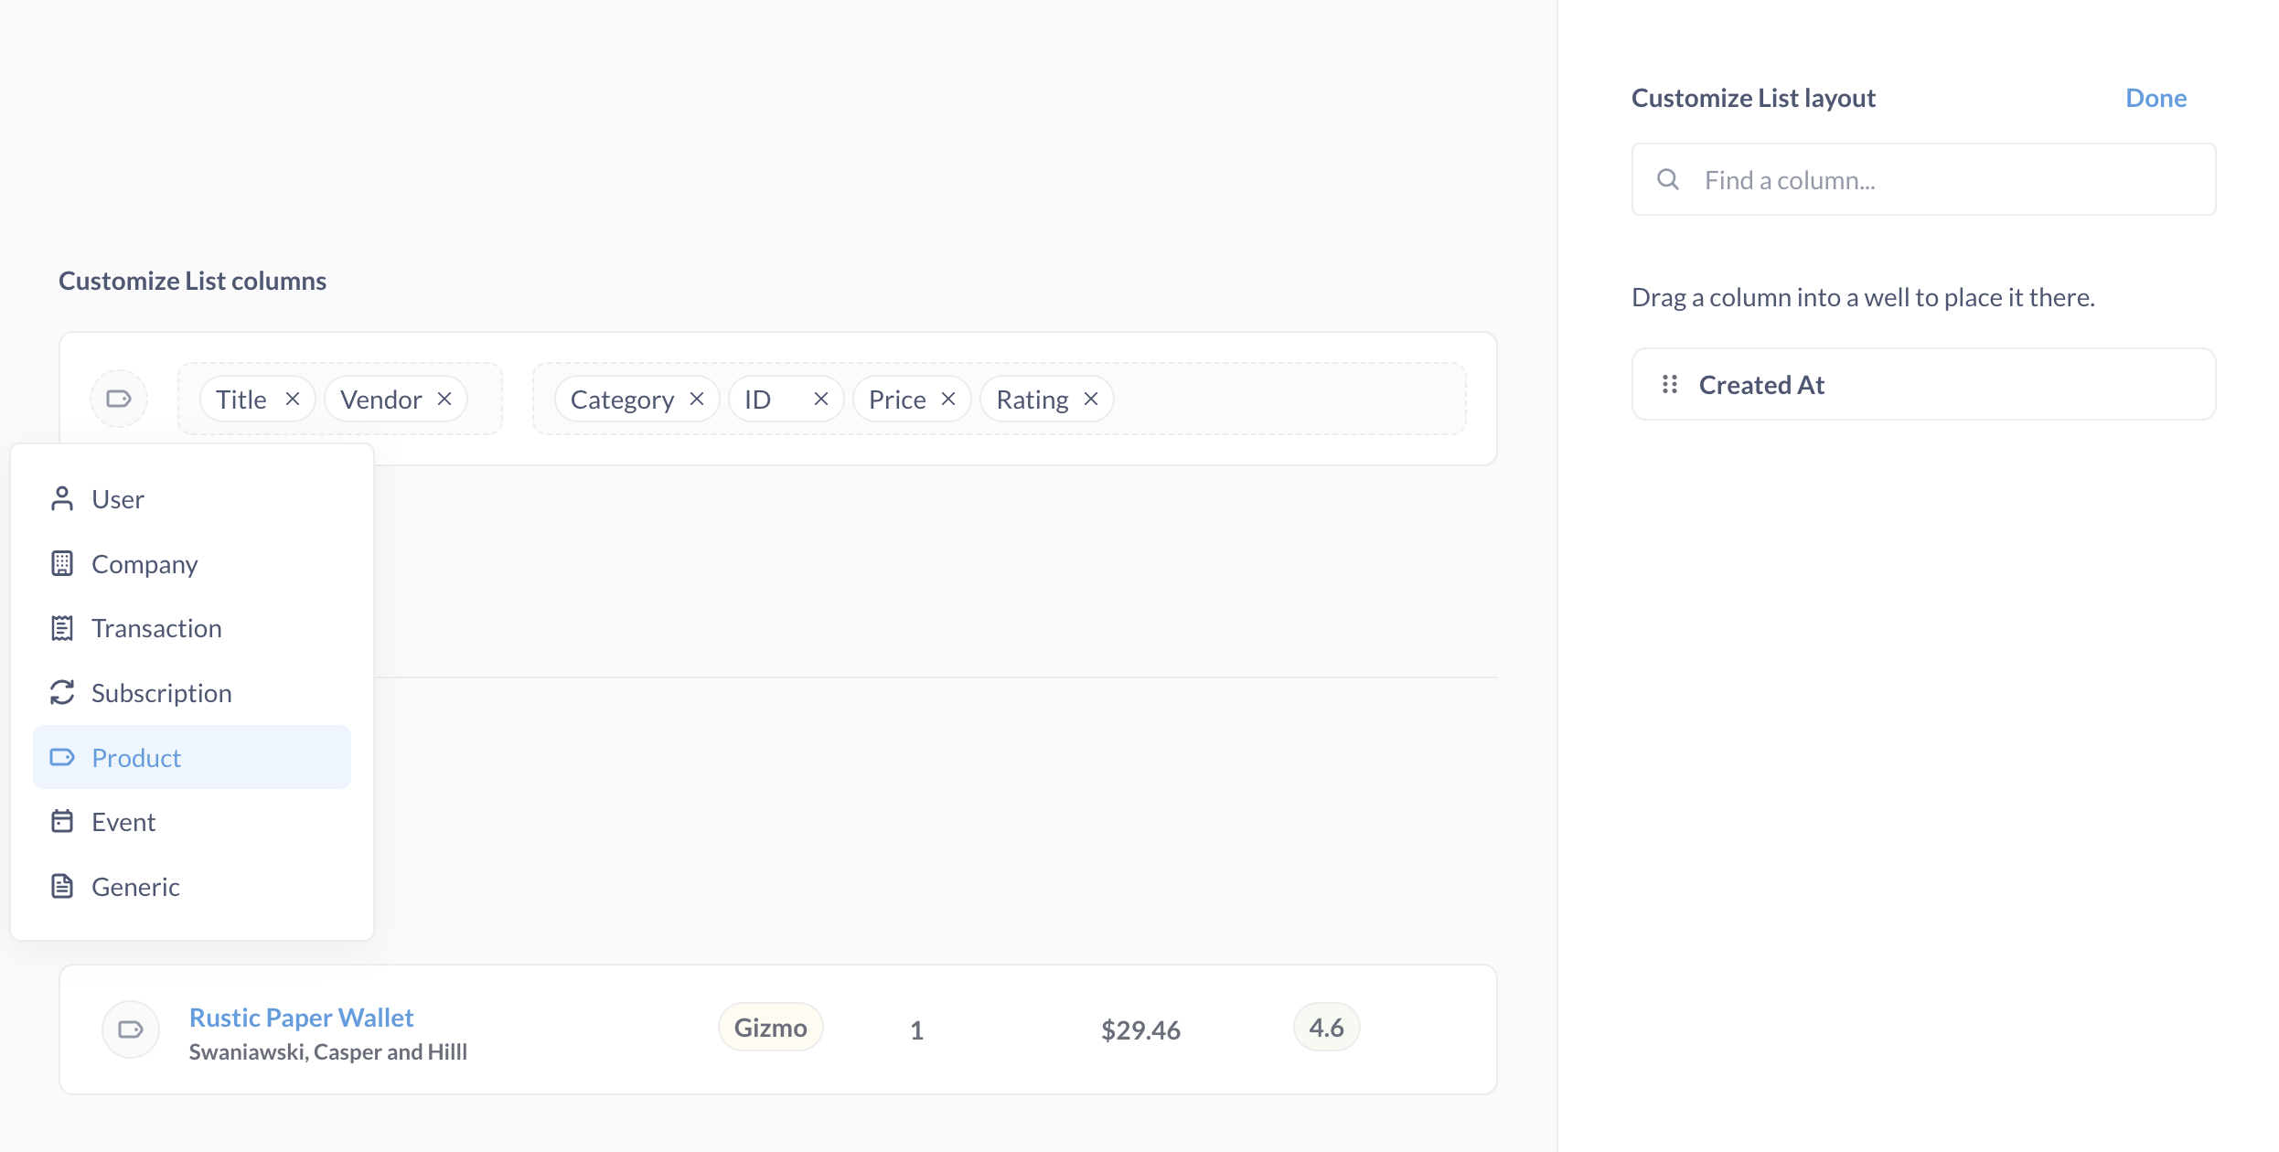Remove the Vendor column chip
The width and height of the screenshot is (2279, 1152).
click(x=444, y=398)
